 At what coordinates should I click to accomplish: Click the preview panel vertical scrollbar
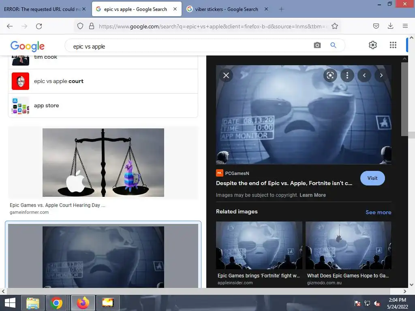click(x=404, y=99)
